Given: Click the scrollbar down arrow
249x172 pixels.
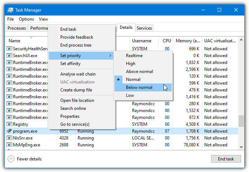Looking at the screenshot, I should pyautogui.click(x=241, y=147).
